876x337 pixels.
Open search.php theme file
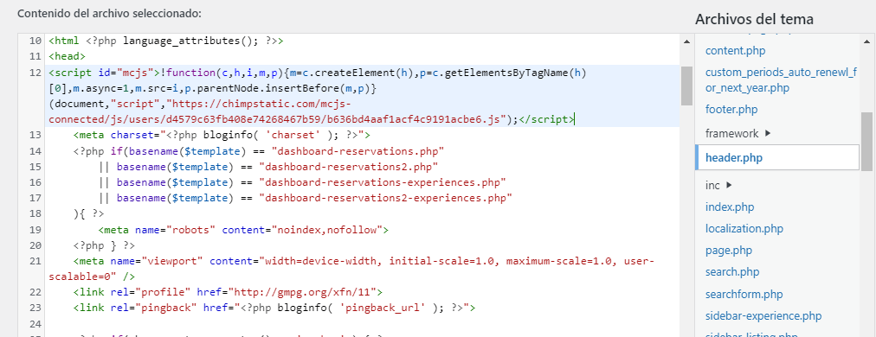coord(732,272)
